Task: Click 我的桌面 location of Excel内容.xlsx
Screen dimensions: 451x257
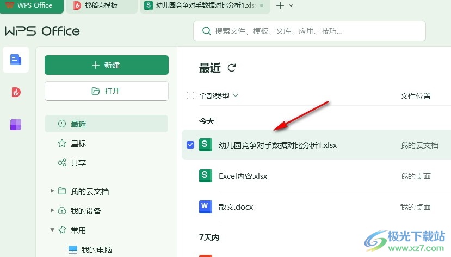Action: pos(415,176)
